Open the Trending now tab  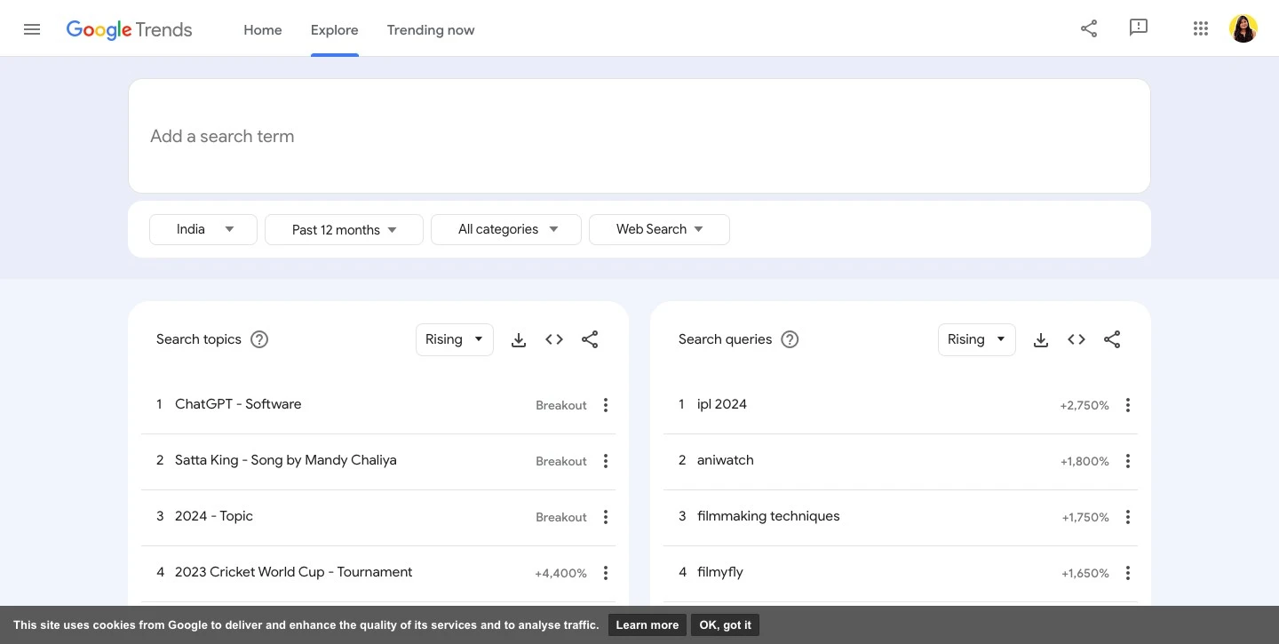tap(431, 29)
